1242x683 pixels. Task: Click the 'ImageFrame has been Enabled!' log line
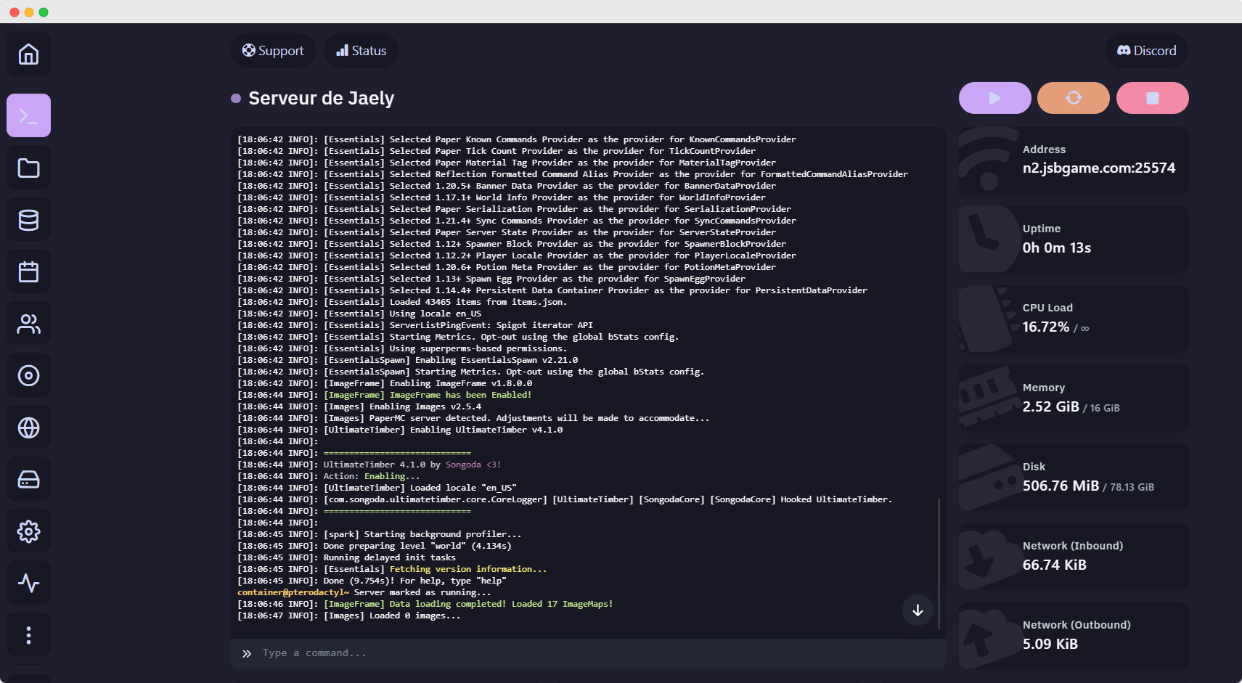(x=385, y=395)
